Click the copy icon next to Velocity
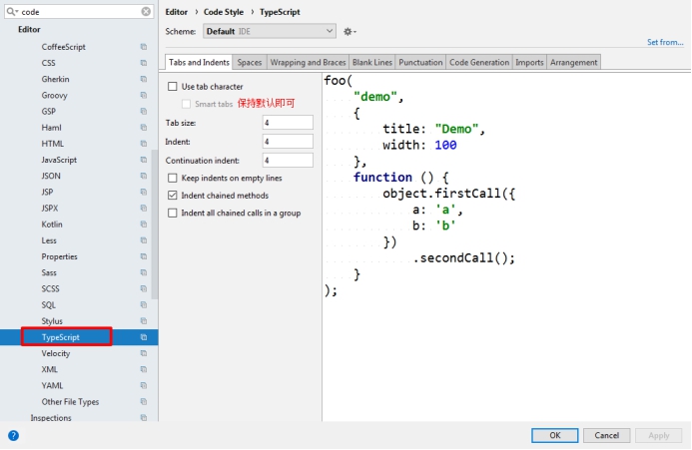This screenshot has width=692, height=450. 144,353
